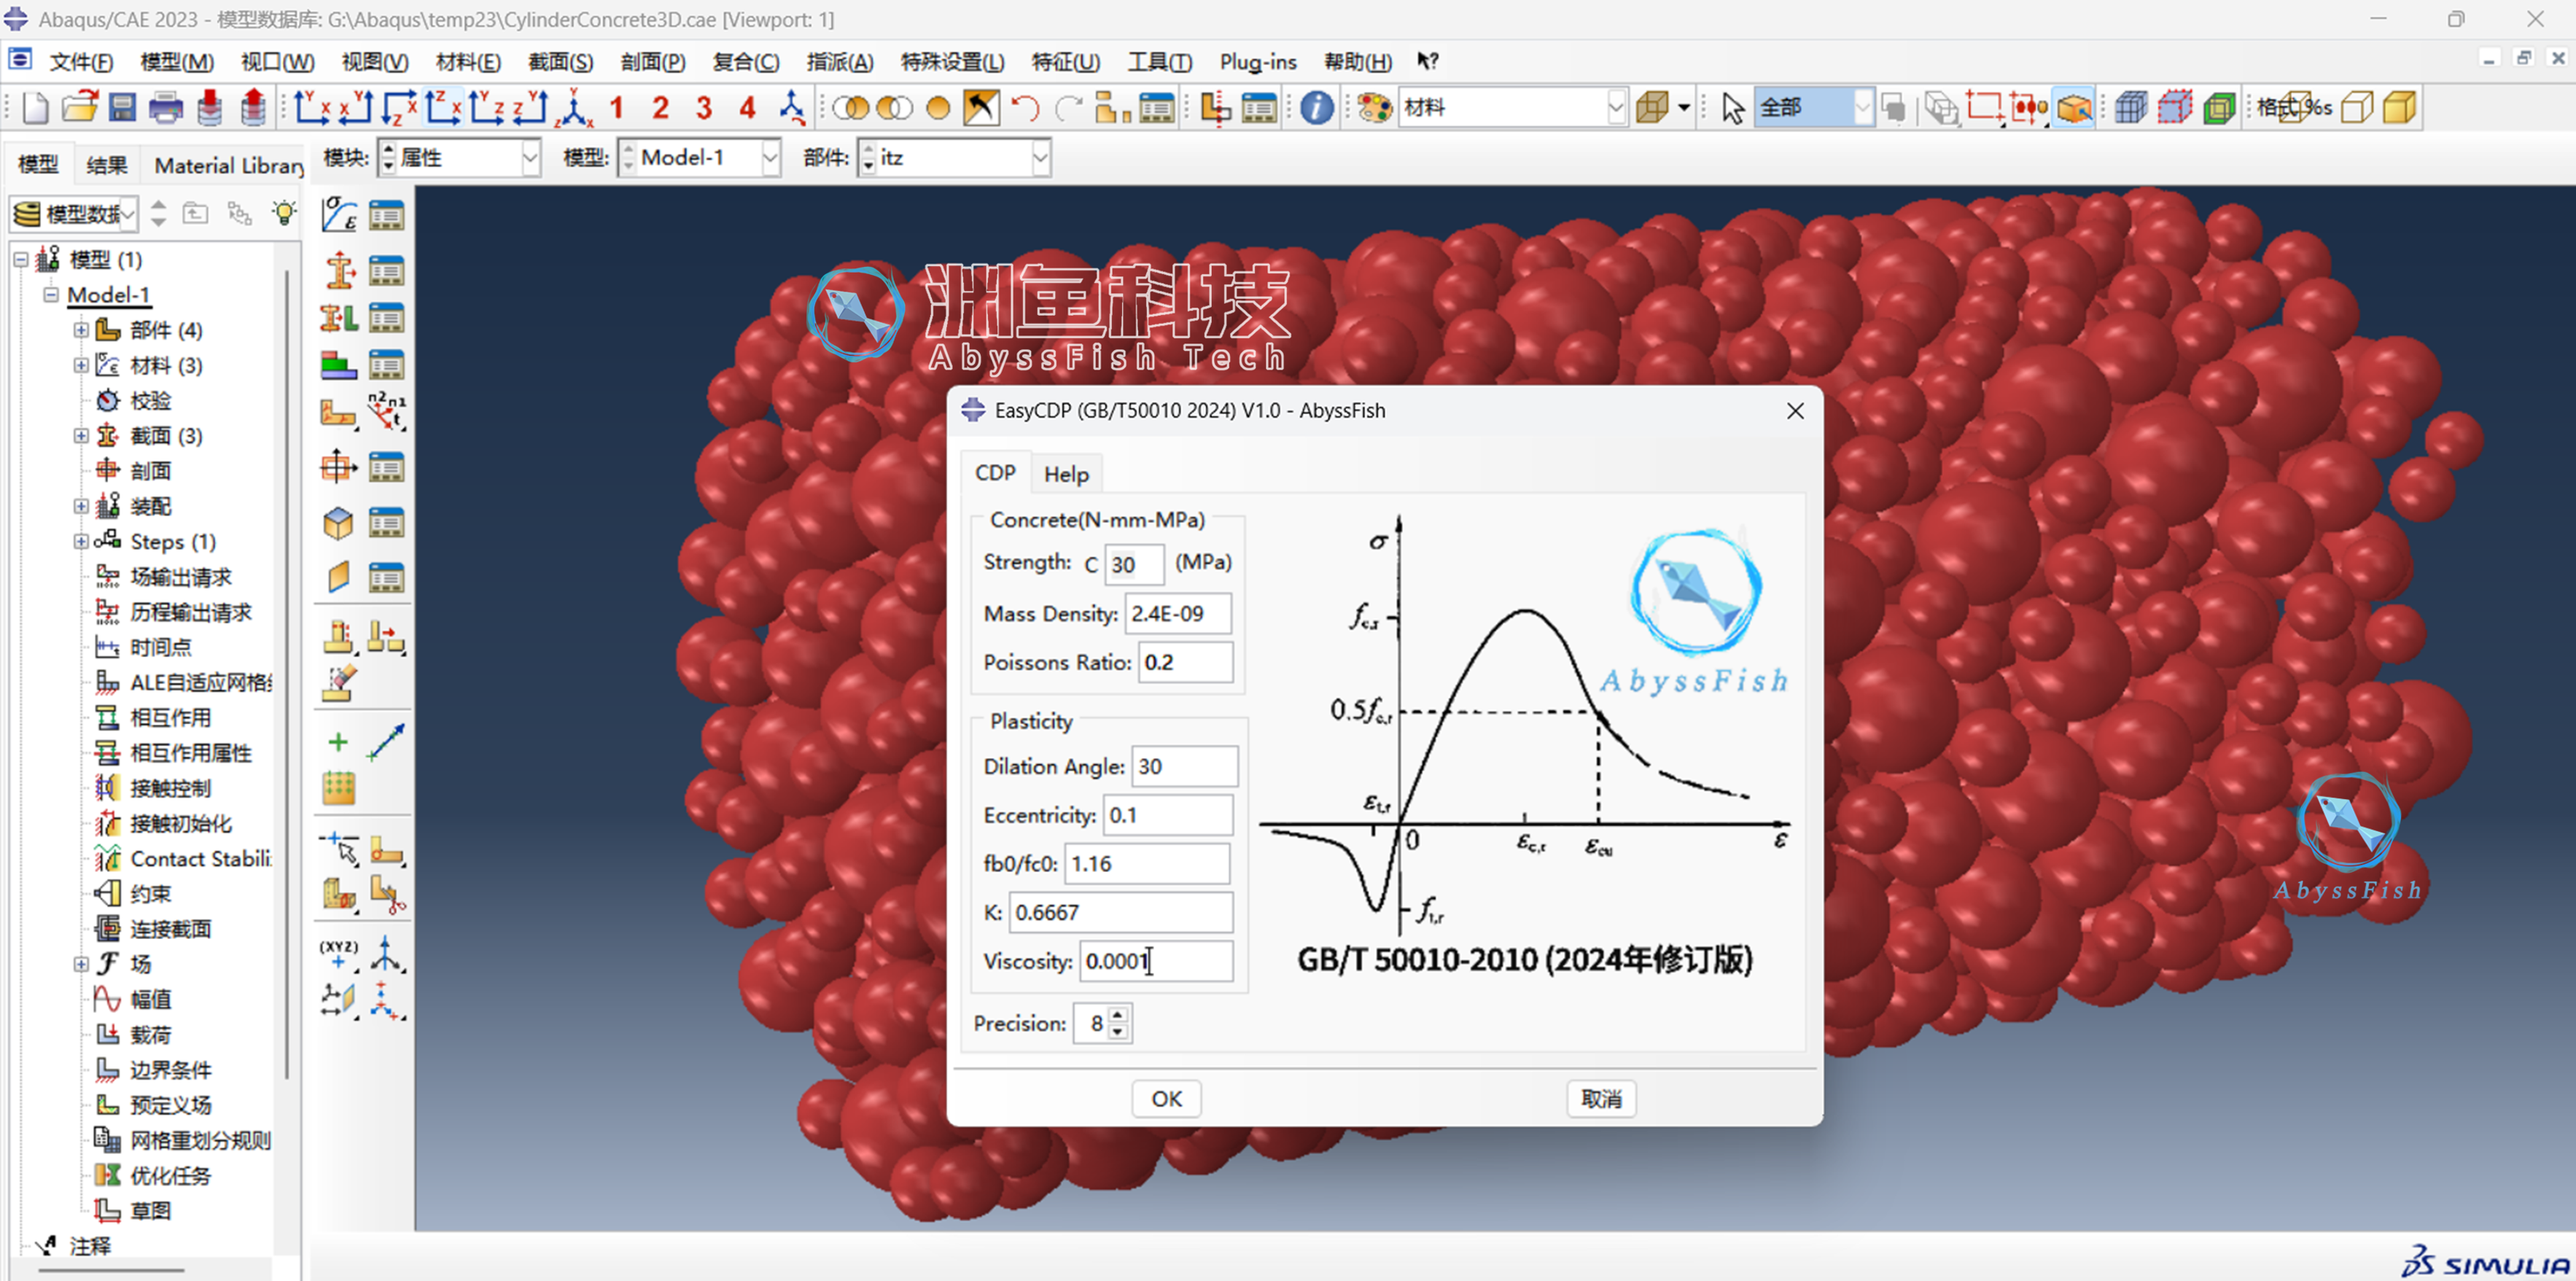Click the Create Material icon

(340, 215)
